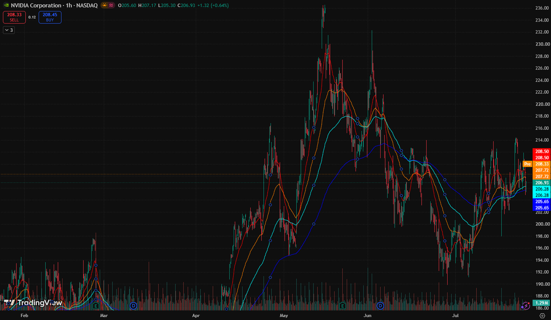Click the green E earnings marker between May and Jun
Image resolution: width=551 pixels, height=320 pixels.
tap(343, 305)
